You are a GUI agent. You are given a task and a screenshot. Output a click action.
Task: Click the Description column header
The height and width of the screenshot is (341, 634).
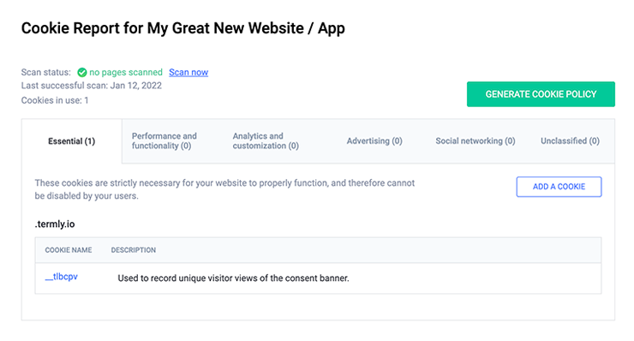(x=134, y=250)
